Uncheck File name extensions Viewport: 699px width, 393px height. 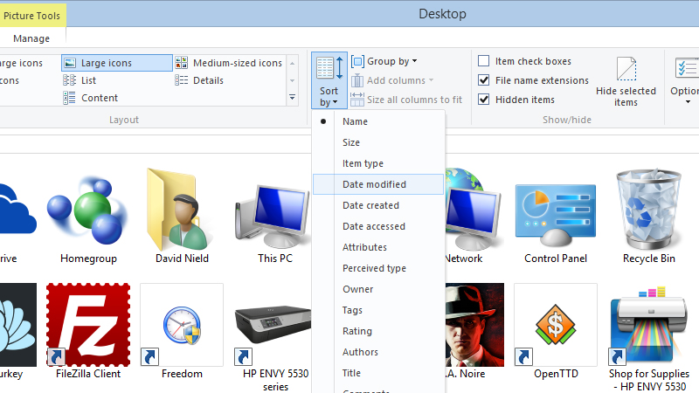[484, 80]
